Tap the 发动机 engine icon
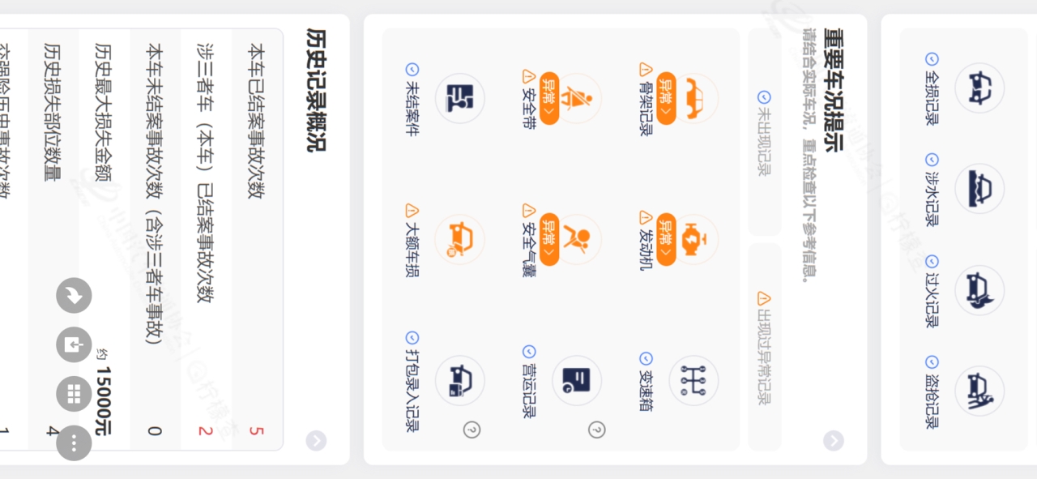The width and height of the screenshot is (1037, 479). pyautogui.click(x=693, y=239)
